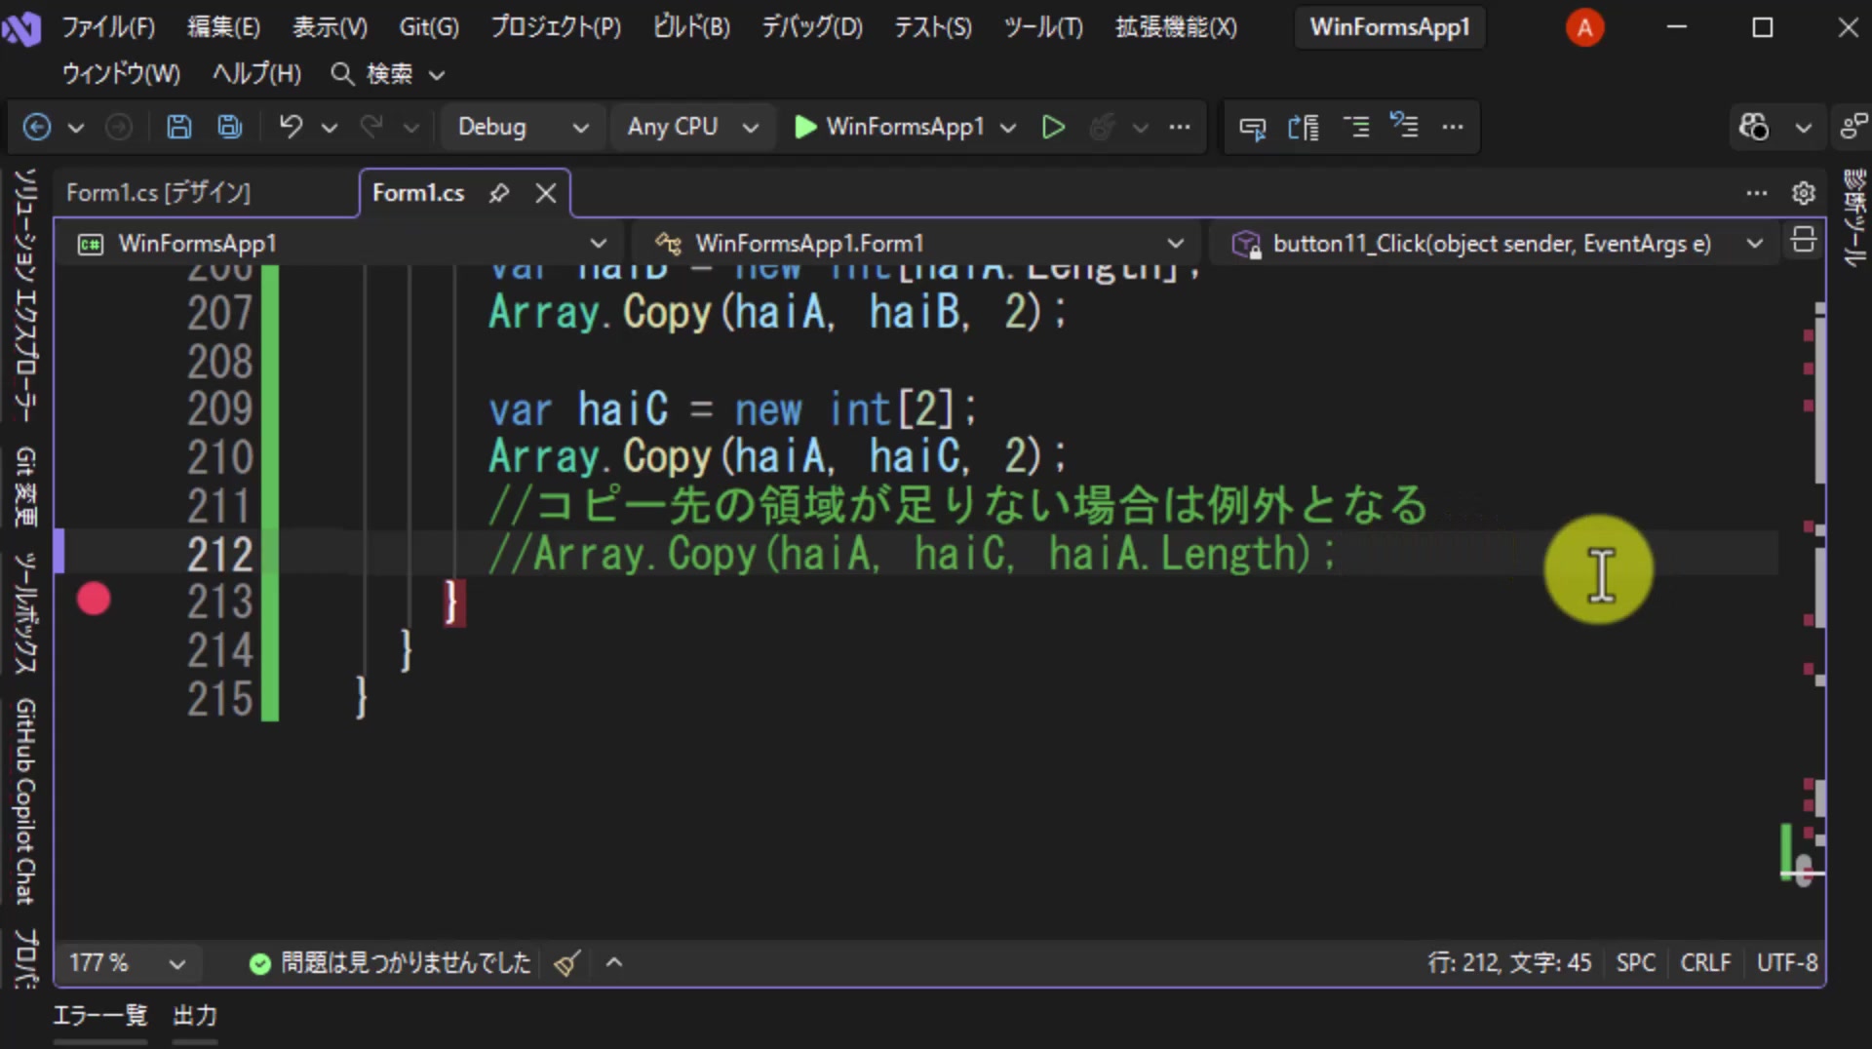Click the pin icon on Form1.cs tab
Screen dimensions: 1872x1049
point(499,193)
